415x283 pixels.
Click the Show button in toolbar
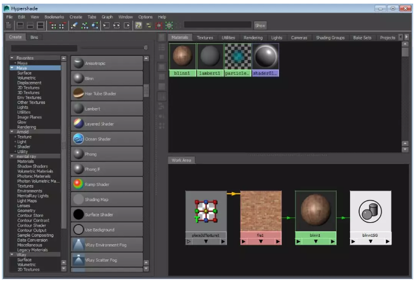260,26
